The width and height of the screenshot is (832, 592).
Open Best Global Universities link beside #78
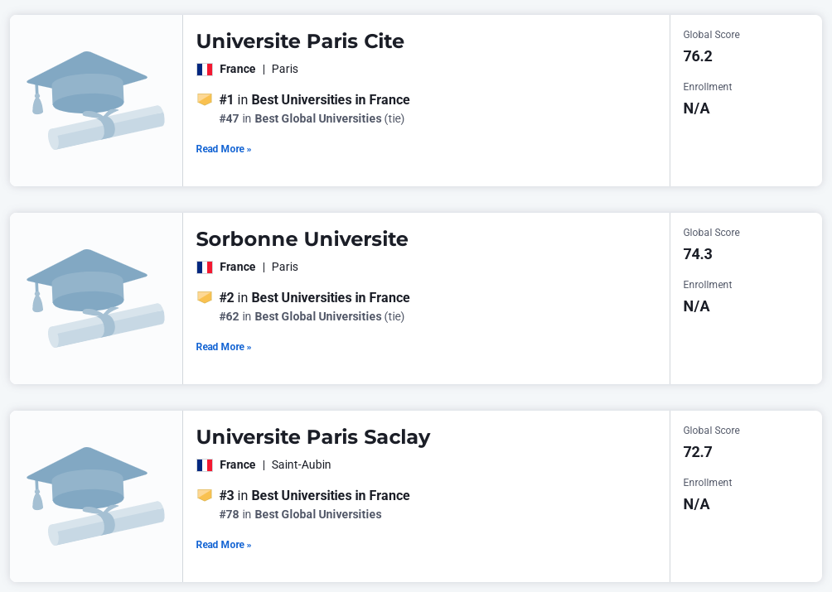317,514
